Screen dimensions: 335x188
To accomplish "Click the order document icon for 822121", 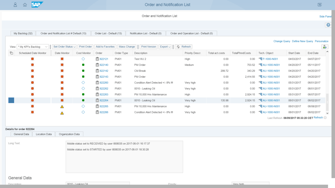I will pyautogui.click(x=97, y=59).
